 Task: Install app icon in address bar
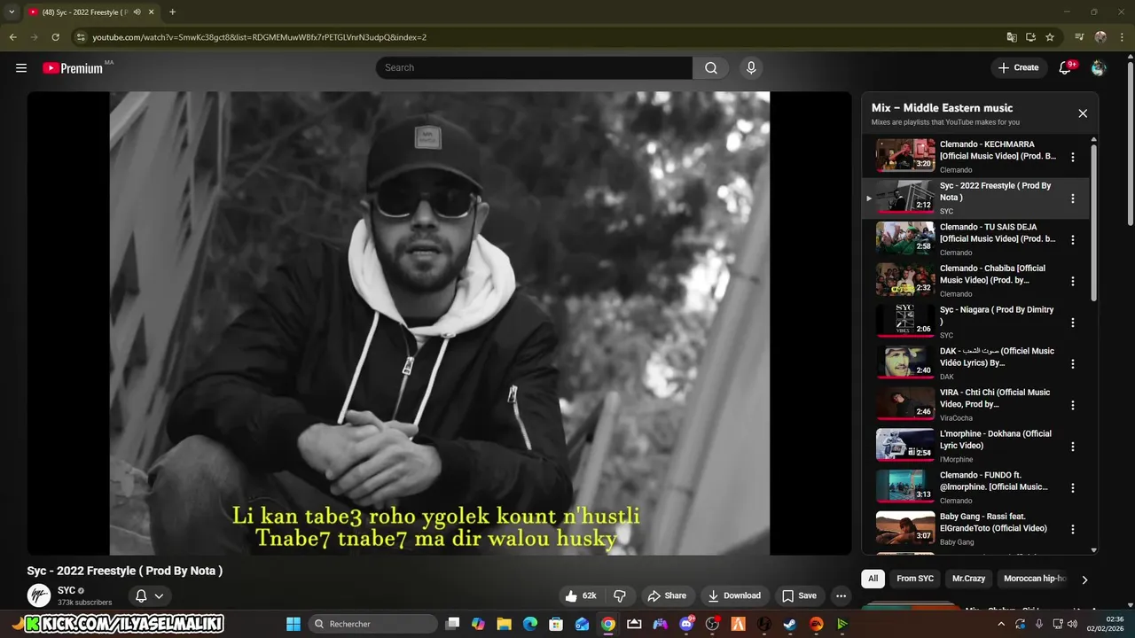point(1030,37)
